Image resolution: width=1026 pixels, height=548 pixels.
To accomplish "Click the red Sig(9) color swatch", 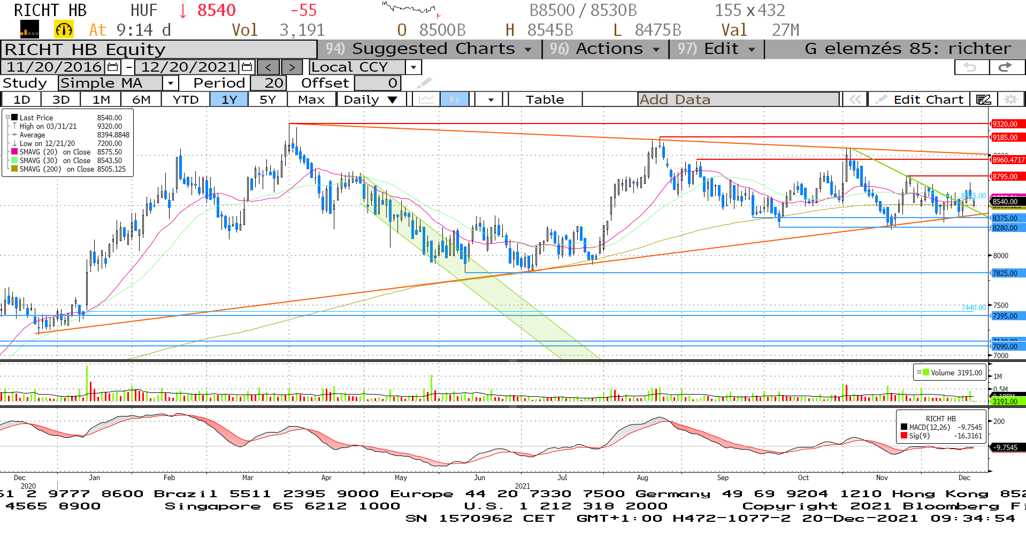I will tap(904, 436).
